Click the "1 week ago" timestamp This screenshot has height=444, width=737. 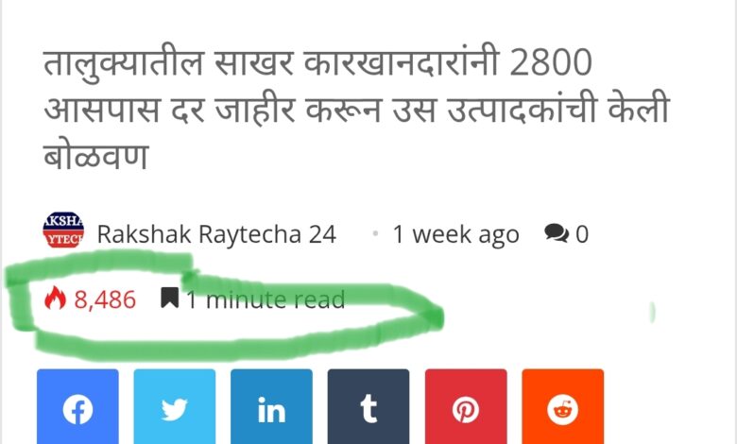point(456,234)
